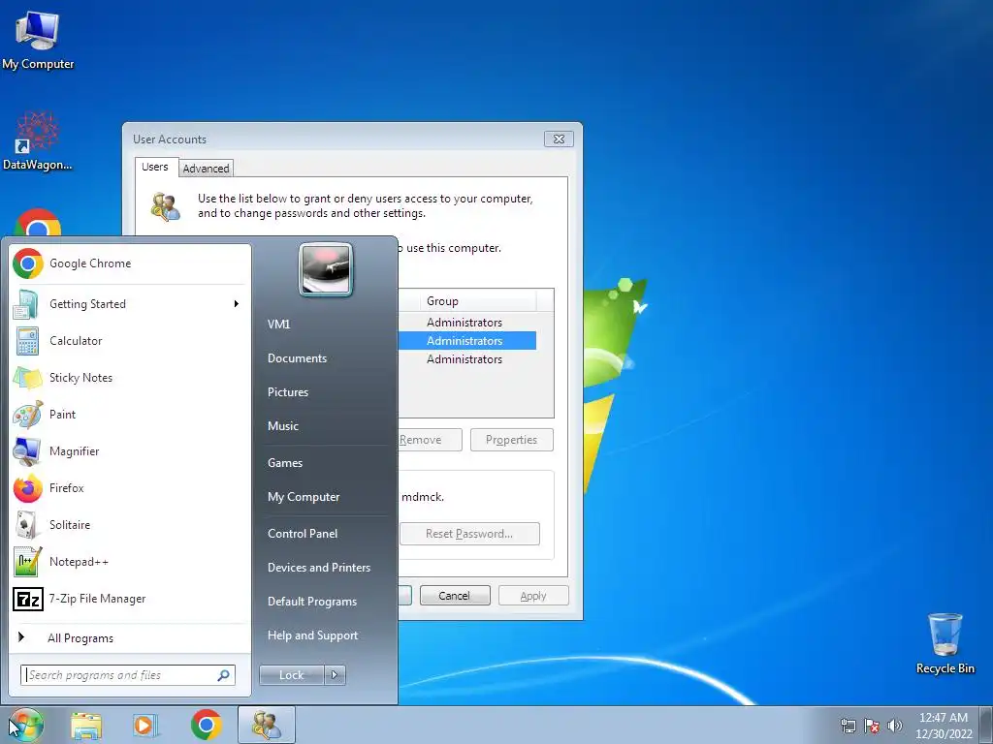Open Default Programs
The image size is (993, 744).
click(x=312, y=602)
